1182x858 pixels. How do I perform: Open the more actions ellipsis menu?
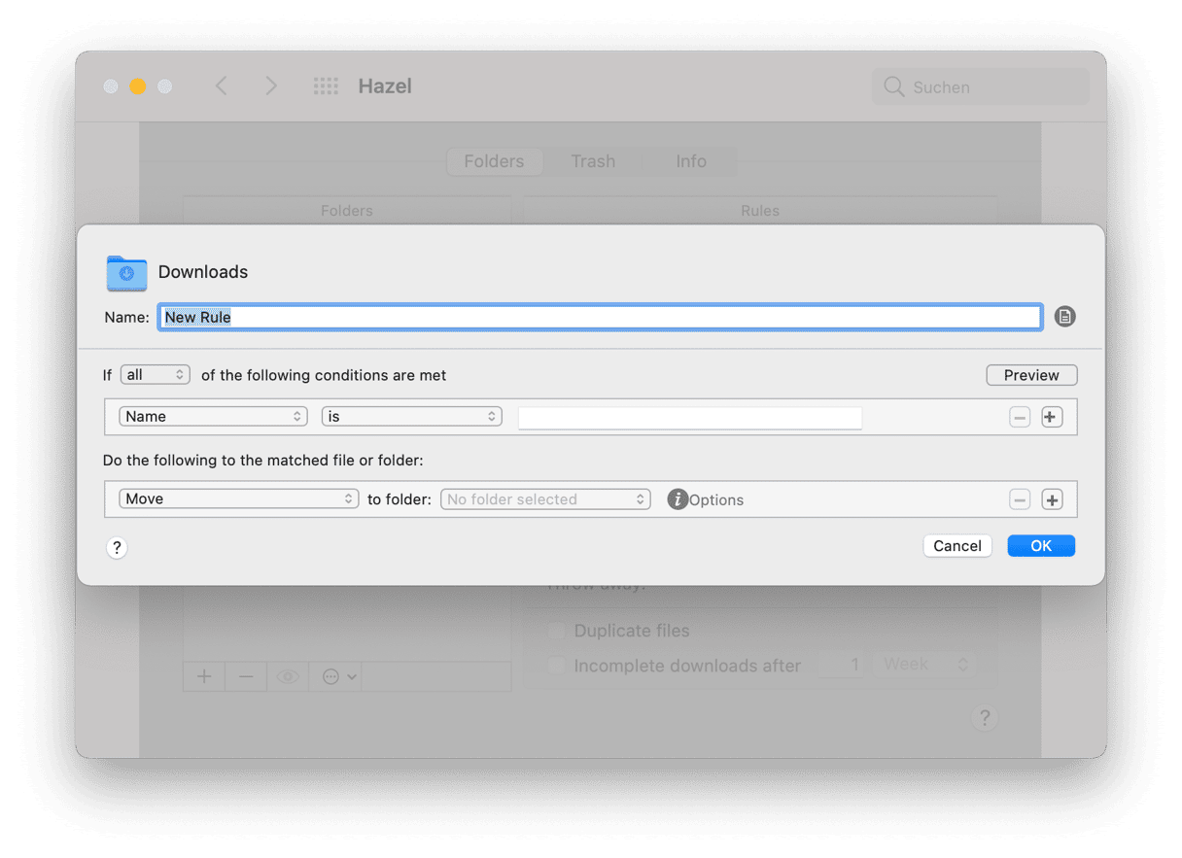339,676
